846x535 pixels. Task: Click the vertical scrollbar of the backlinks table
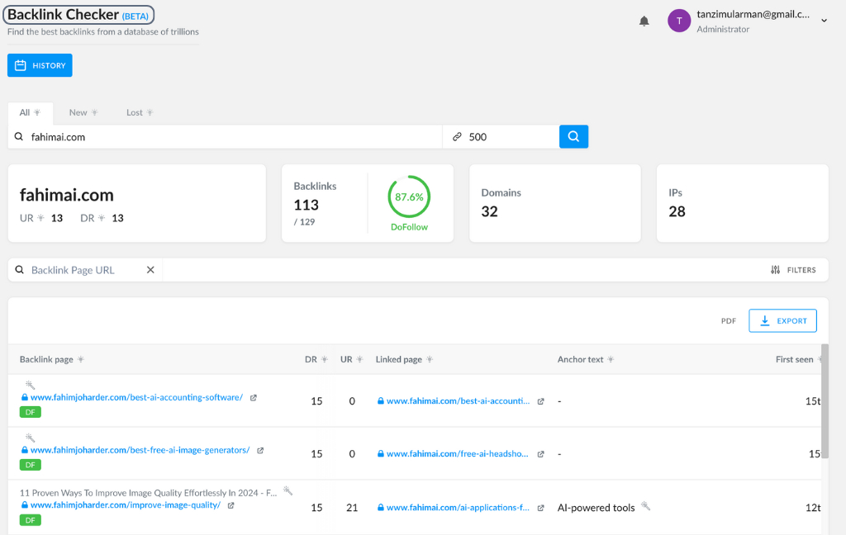(x=825, y=396)
